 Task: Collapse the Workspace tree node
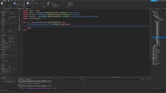click(x=152, y=12)
